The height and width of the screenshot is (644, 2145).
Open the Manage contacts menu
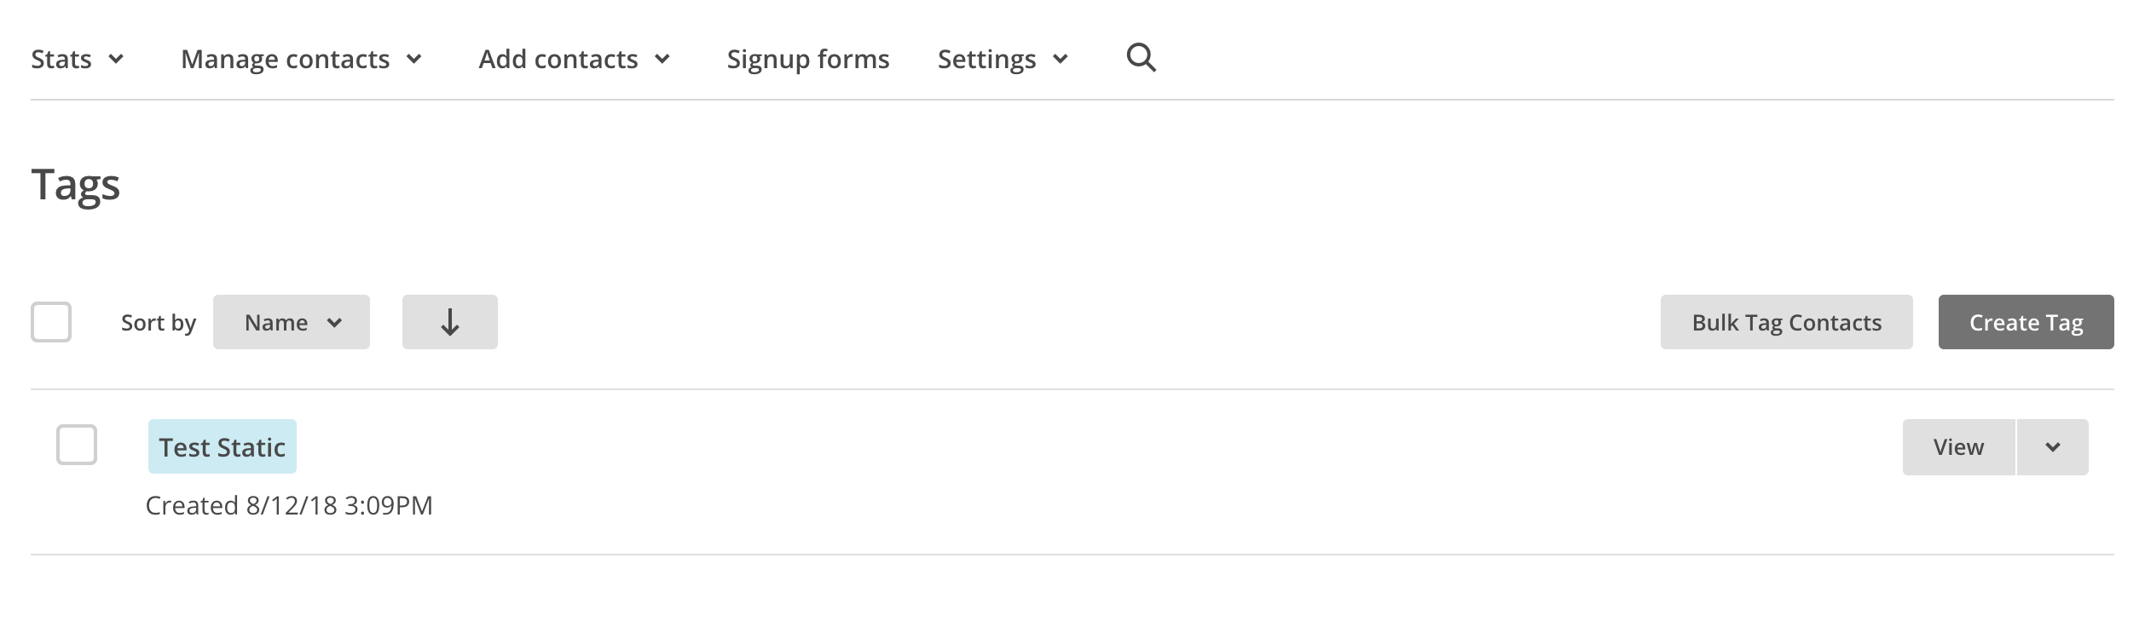coord(302,59)
